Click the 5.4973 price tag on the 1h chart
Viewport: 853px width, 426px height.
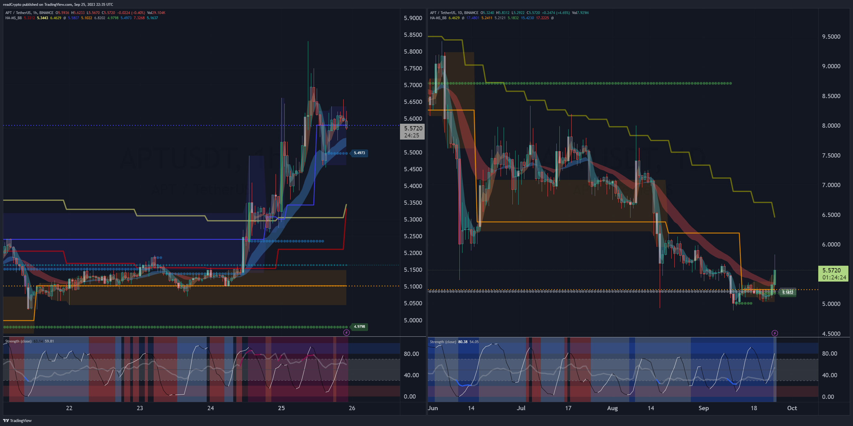[x=359, y=153]
